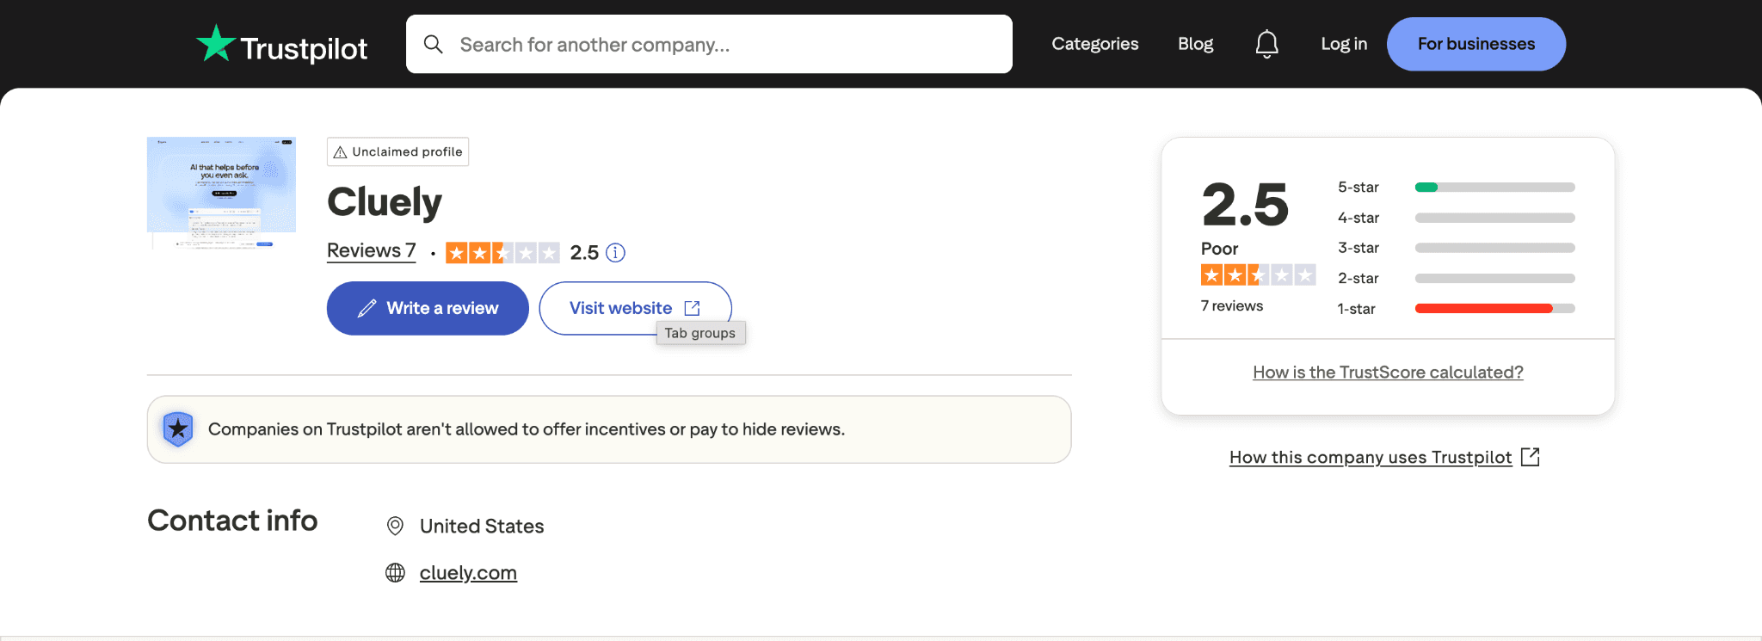Open the Categories menu
This screenshot has width=1762, height=641.
tap(1094, 44)
